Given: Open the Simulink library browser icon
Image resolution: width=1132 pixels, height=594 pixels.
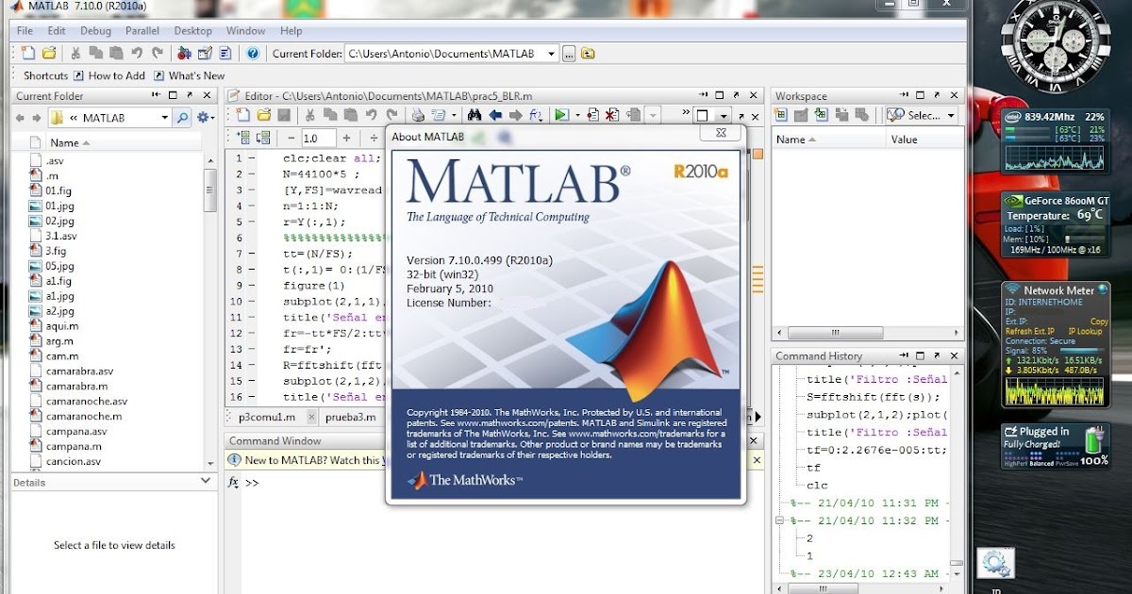Looking at the screenshot, I should [182, 53].
